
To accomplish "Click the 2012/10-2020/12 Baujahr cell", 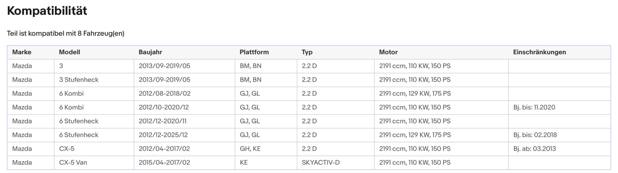I will (x=164, y=107).
